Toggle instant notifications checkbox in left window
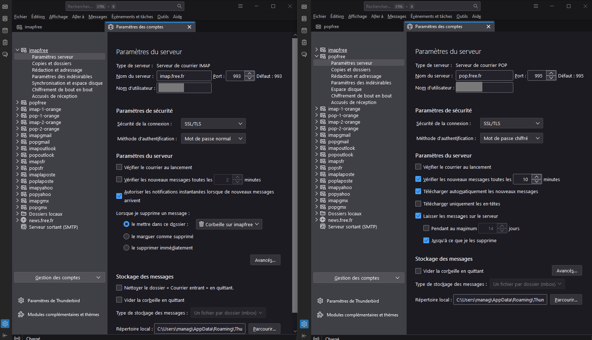Screen dimensions: 592x340 (119, 196)
